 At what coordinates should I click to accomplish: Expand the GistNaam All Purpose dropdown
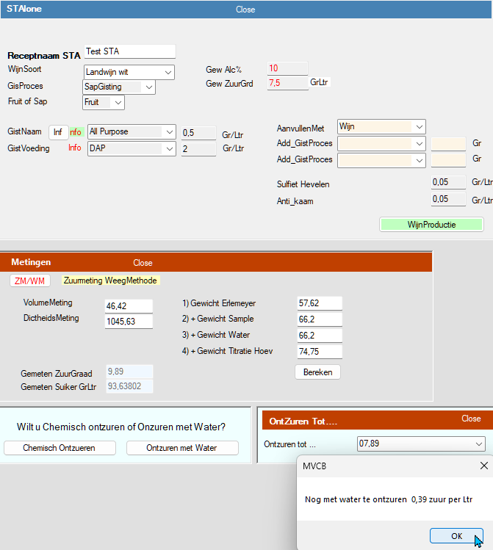(x=170, y=132)
